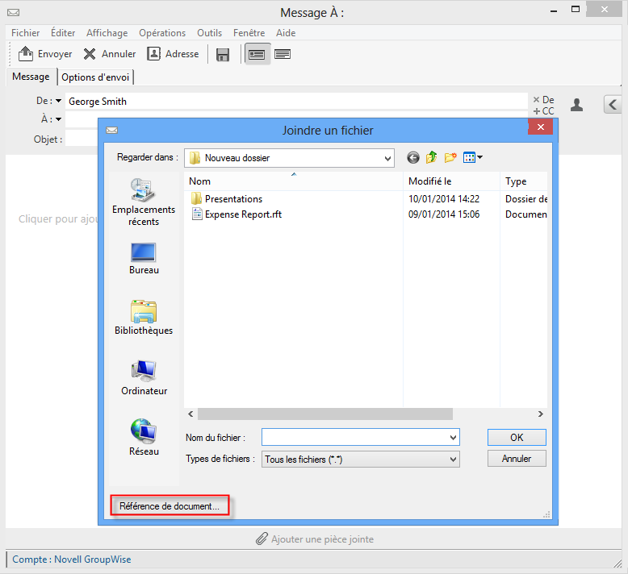
Task: Close the Joindre un fichier dialog
Action: (x=540, y=127)
